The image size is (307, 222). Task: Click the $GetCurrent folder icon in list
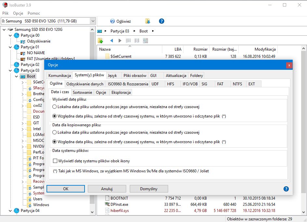(x=107, y=56)
